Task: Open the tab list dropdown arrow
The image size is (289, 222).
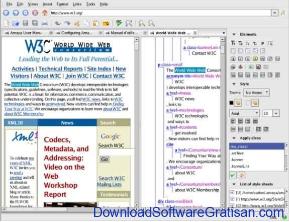Action: tap(224, 33)
